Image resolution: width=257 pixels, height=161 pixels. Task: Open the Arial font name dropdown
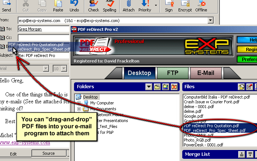point(46,68)
